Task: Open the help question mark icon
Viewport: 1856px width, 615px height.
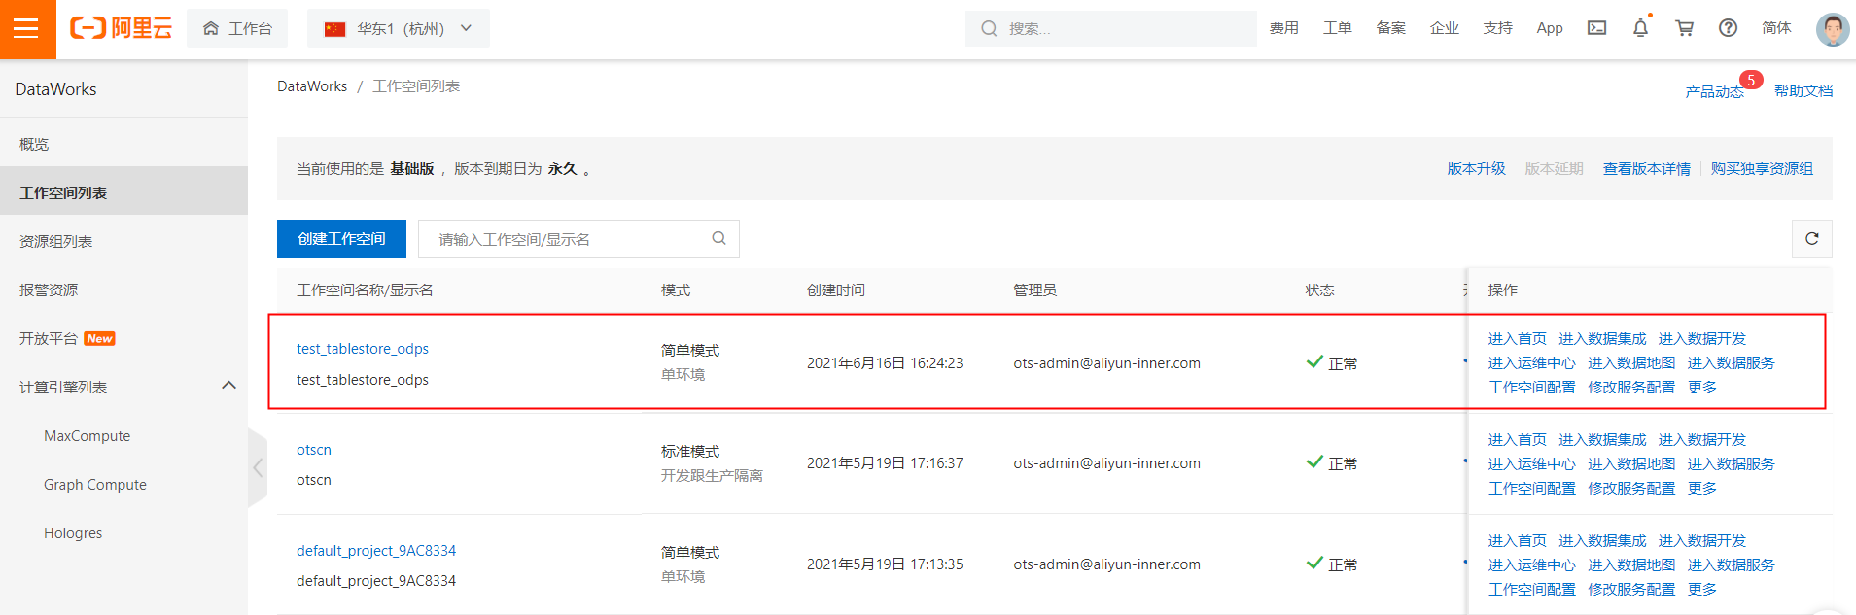Action: click(1728, 28)
